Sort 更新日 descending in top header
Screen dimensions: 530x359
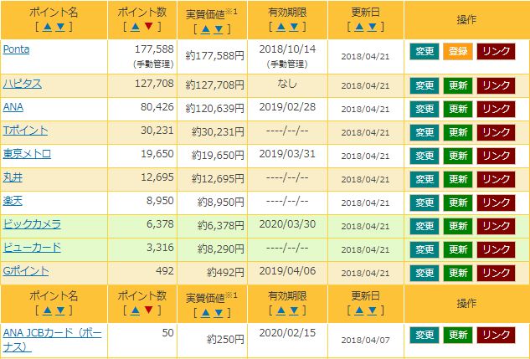(x=372, y=27)
